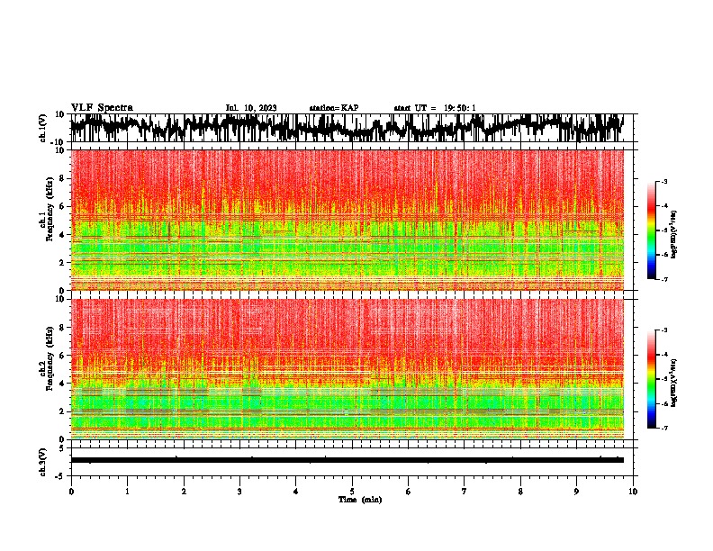Click the "Time (min)" axis label
Screen dimensions: 713x551
(360, 500)
